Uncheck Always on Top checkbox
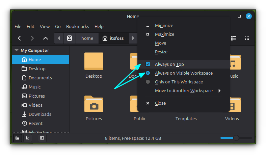Image resolution: width=266 pixels, height=155 pixels. pos(148,64)
